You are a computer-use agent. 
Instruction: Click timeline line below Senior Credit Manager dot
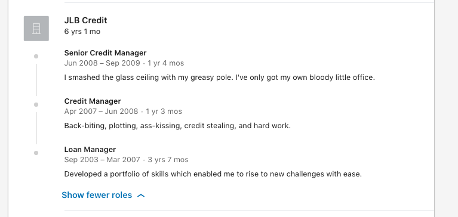(x=36, y=80)
